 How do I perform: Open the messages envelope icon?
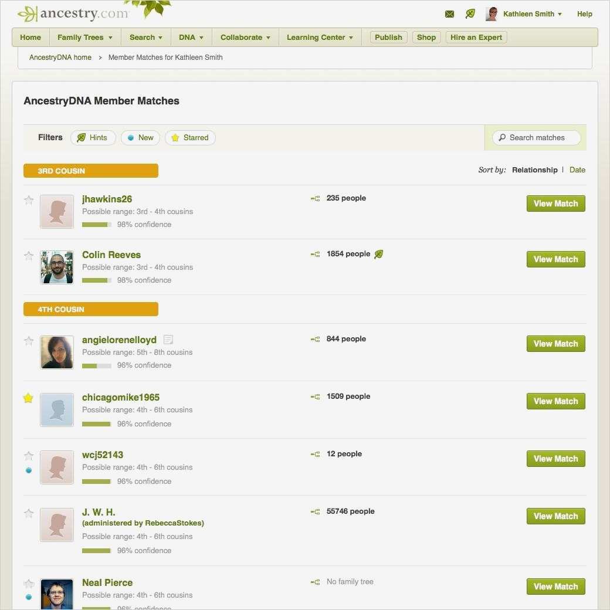(x=449, y=15)
